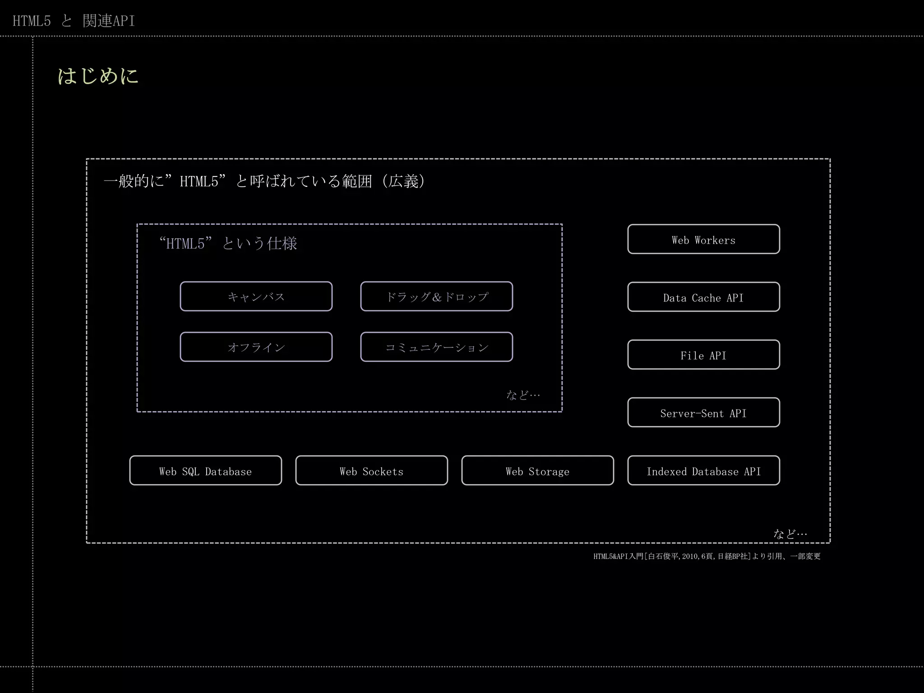Select the Data Cache API box
Screen dimensions: 924x693
click(703, 297)
